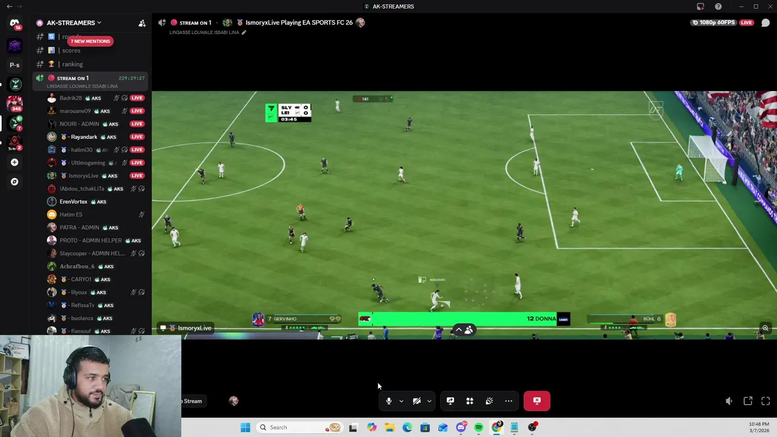777x437 pixels.
Task: Click Ultimogaming's LIVE badge
Action: (137, 163)
